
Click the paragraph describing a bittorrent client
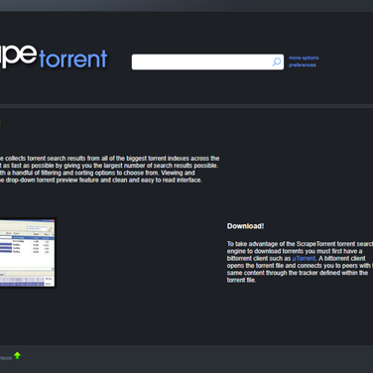tap(300, 262)
